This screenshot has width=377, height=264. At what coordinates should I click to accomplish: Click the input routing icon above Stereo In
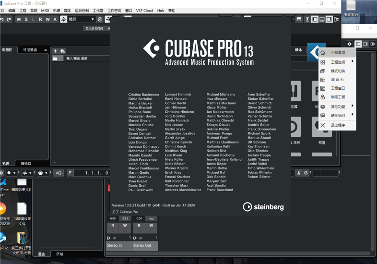tap(109, 238)
